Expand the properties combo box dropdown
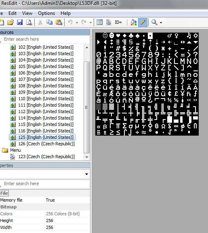This screenshot has height=233, width=208. (x=86, y=174)
